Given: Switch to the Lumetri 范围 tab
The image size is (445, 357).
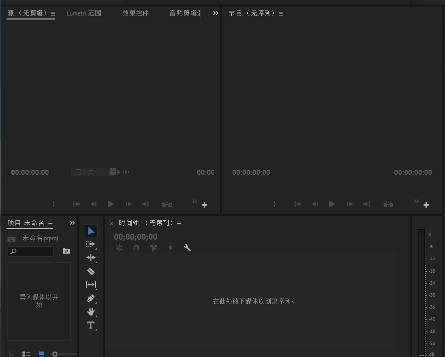Looking at the screenshot, I should pyautogui.click(x=83, y=13).
